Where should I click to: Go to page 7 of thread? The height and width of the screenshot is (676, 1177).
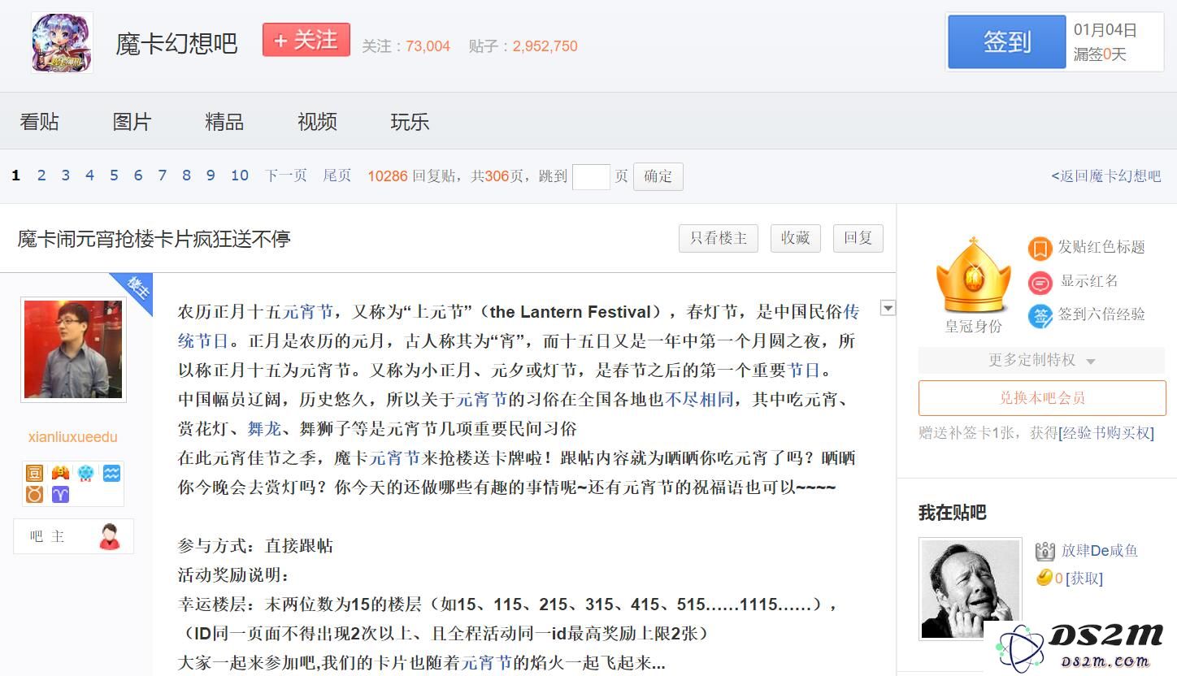tap(163, 175)
